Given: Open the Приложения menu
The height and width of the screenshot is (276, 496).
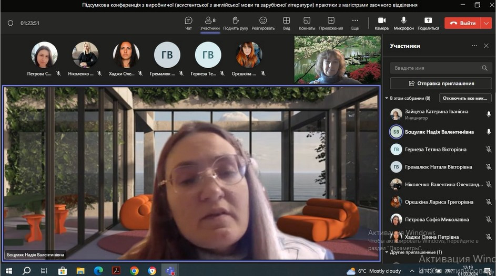Looking at the screenshot, I should click(331, 23).
